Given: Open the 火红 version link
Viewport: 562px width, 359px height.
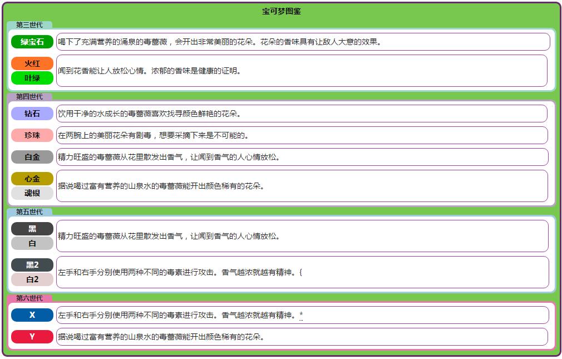Looking at the screenshot, I should coord(32,63).
